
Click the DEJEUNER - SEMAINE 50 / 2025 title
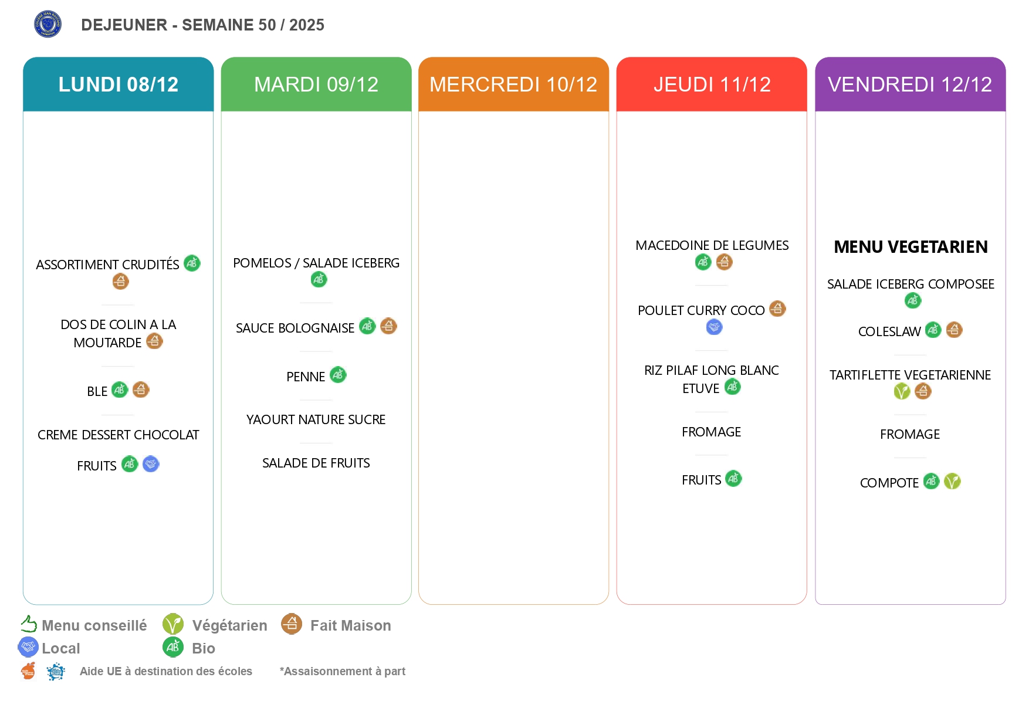point(202,25)
